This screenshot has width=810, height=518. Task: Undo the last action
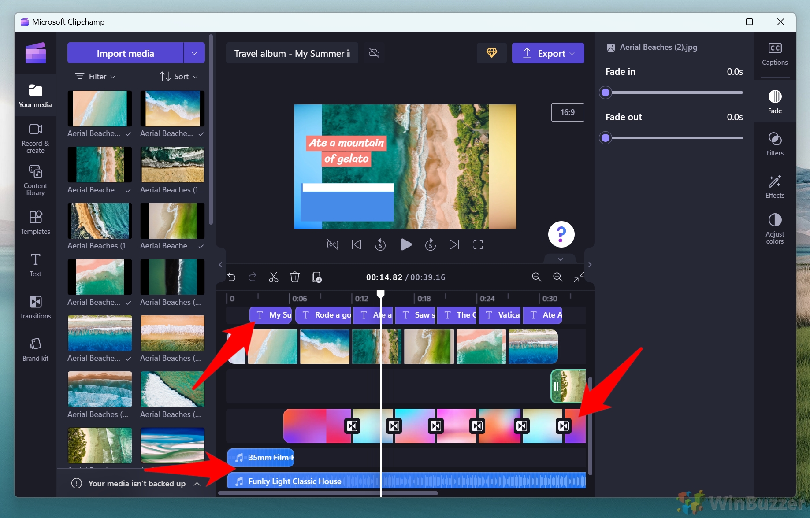[231, 277]
